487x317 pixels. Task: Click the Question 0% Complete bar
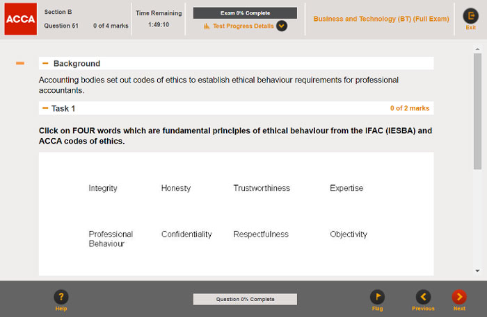(x=245, y=299)
